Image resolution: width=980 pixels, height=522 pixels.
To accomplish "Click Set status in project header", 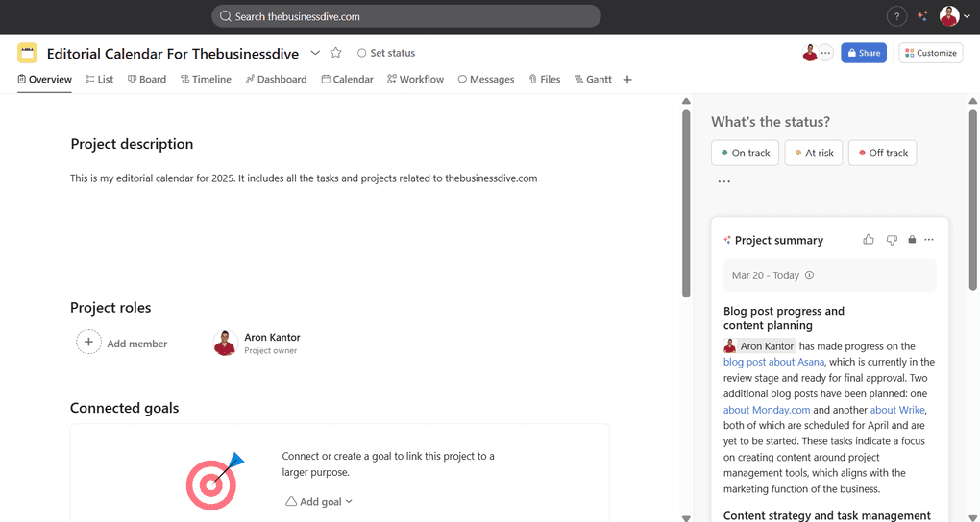I will (x=385, y=53).
